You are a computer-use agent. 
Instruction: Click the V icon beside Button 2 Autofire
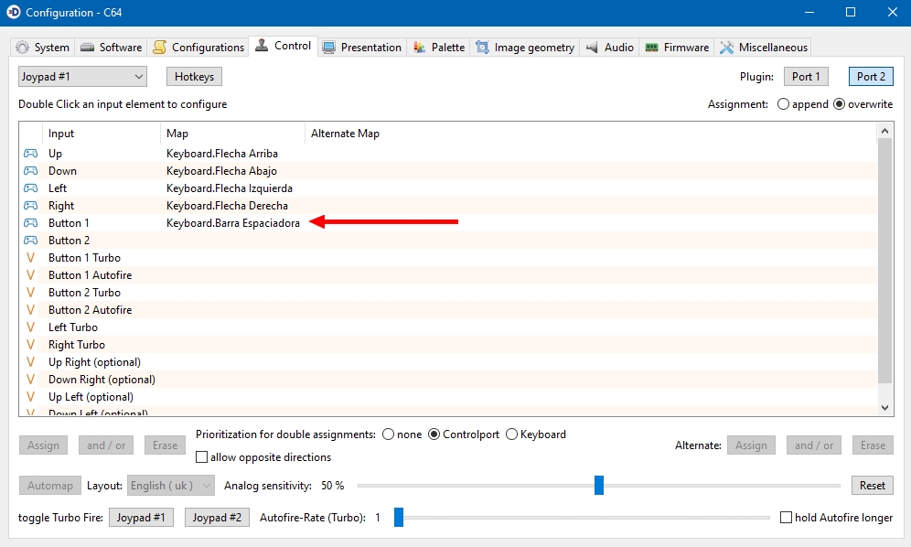31,310
